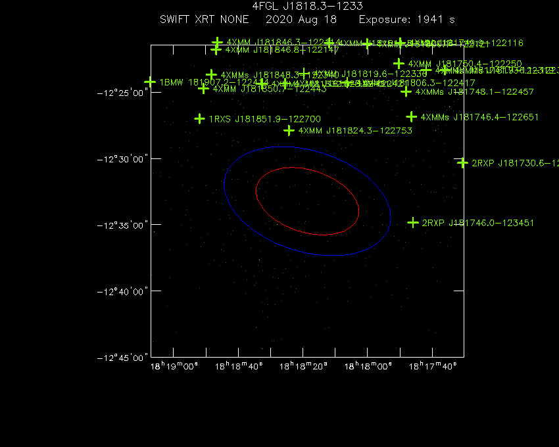559x447 pixels.
Task: Click the declination label -12°30'00"
Action: coord(122,159)
